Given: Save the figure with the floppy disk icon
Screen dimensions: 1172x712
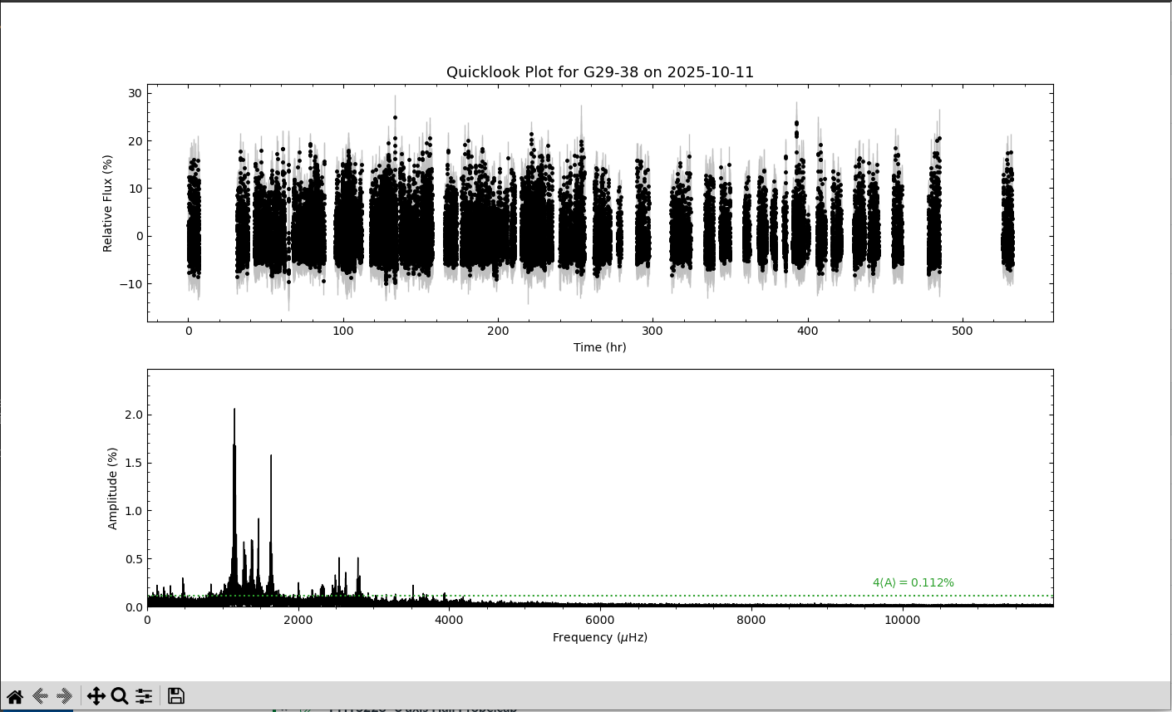Looking at the screenshot, I should (175, 696).
